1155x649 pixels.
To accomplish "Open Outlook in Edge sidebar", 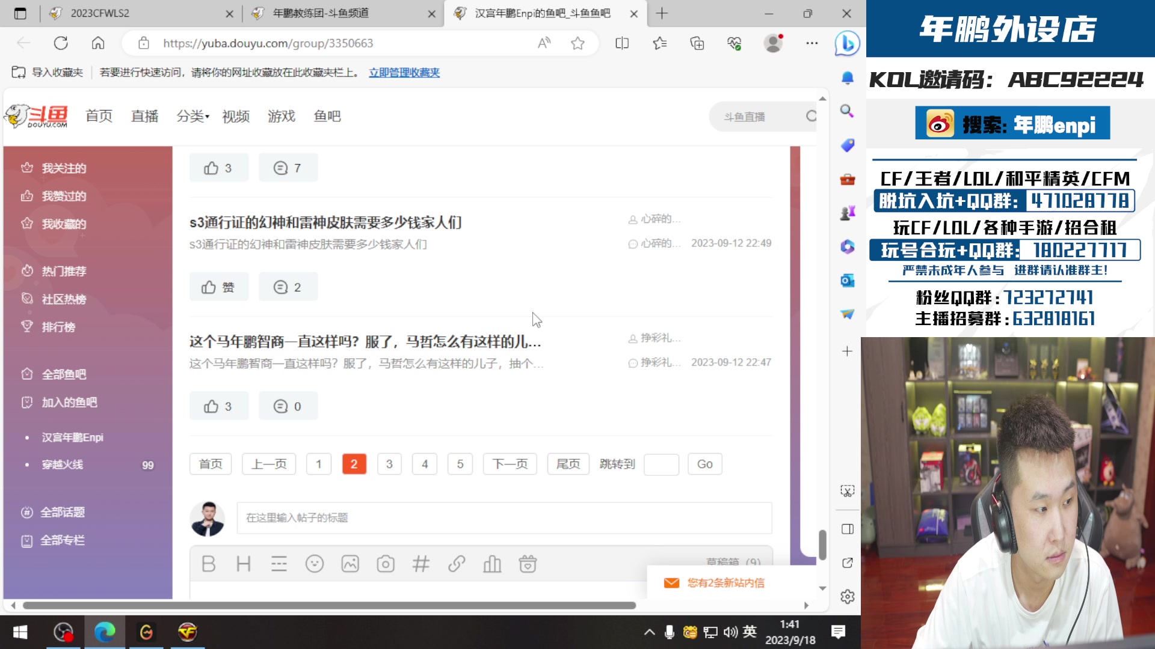I will 847,281.
